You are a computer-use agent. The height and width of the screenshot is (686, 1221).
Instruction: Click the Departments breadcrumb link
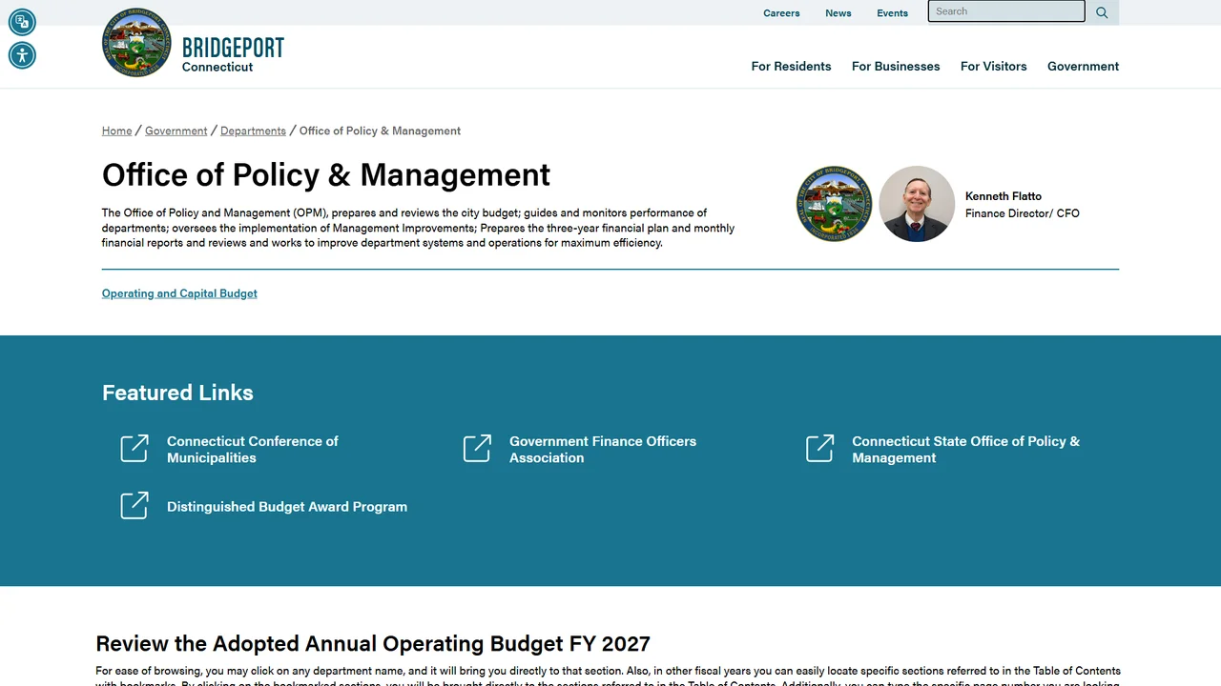coord(253,131)
